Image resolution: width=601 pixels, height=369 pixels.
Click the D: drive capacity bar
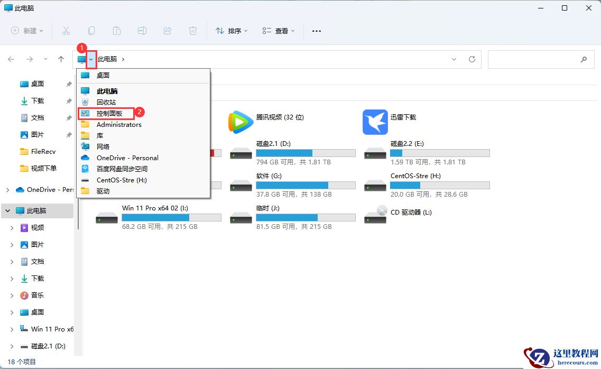(306, 153)
